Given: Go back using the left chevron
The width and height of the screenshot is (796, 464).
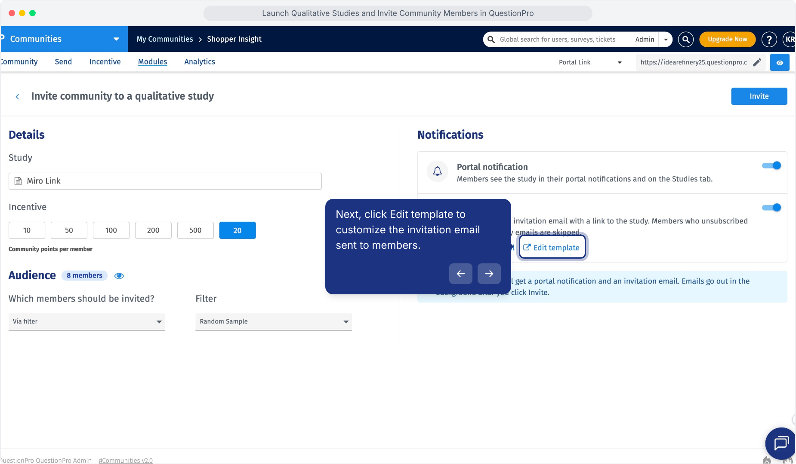Looking at the screenshot, I should (17, 97).
